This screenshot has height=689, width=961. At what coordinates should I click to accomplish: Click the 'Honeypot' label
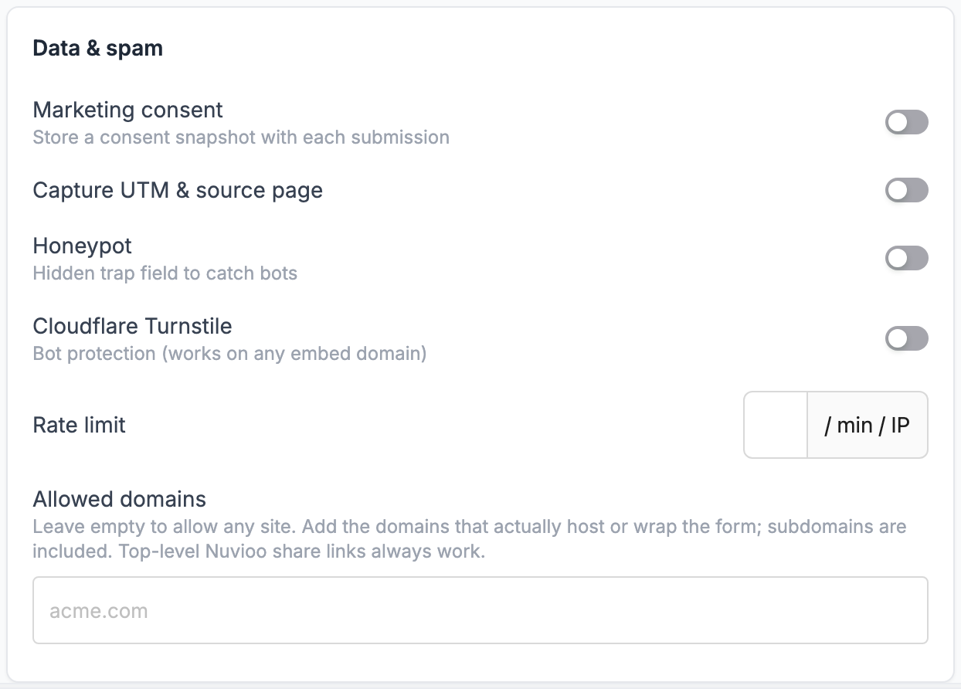(82, 246)
